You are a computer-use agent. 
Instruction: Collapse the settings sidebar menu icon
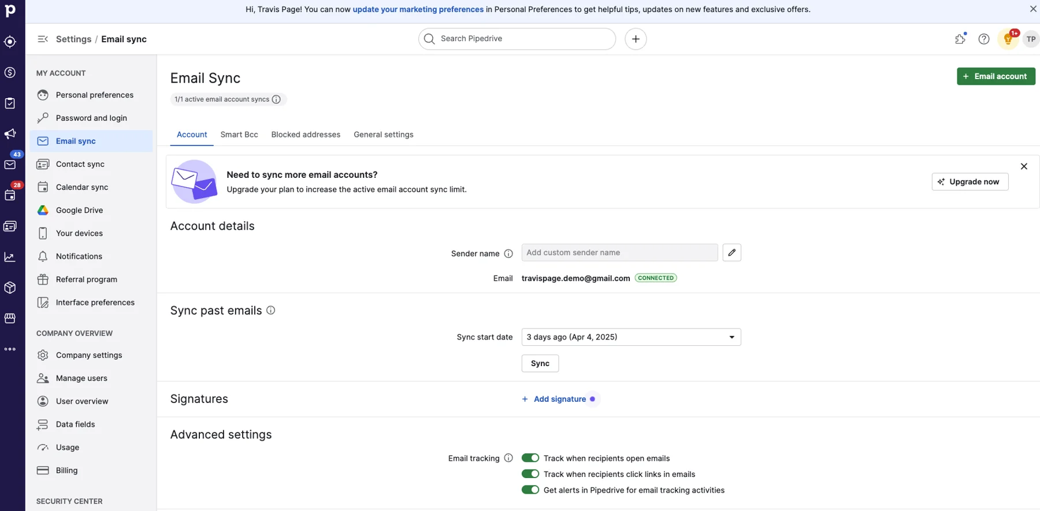pyautogui.click(x=43, y=39)
